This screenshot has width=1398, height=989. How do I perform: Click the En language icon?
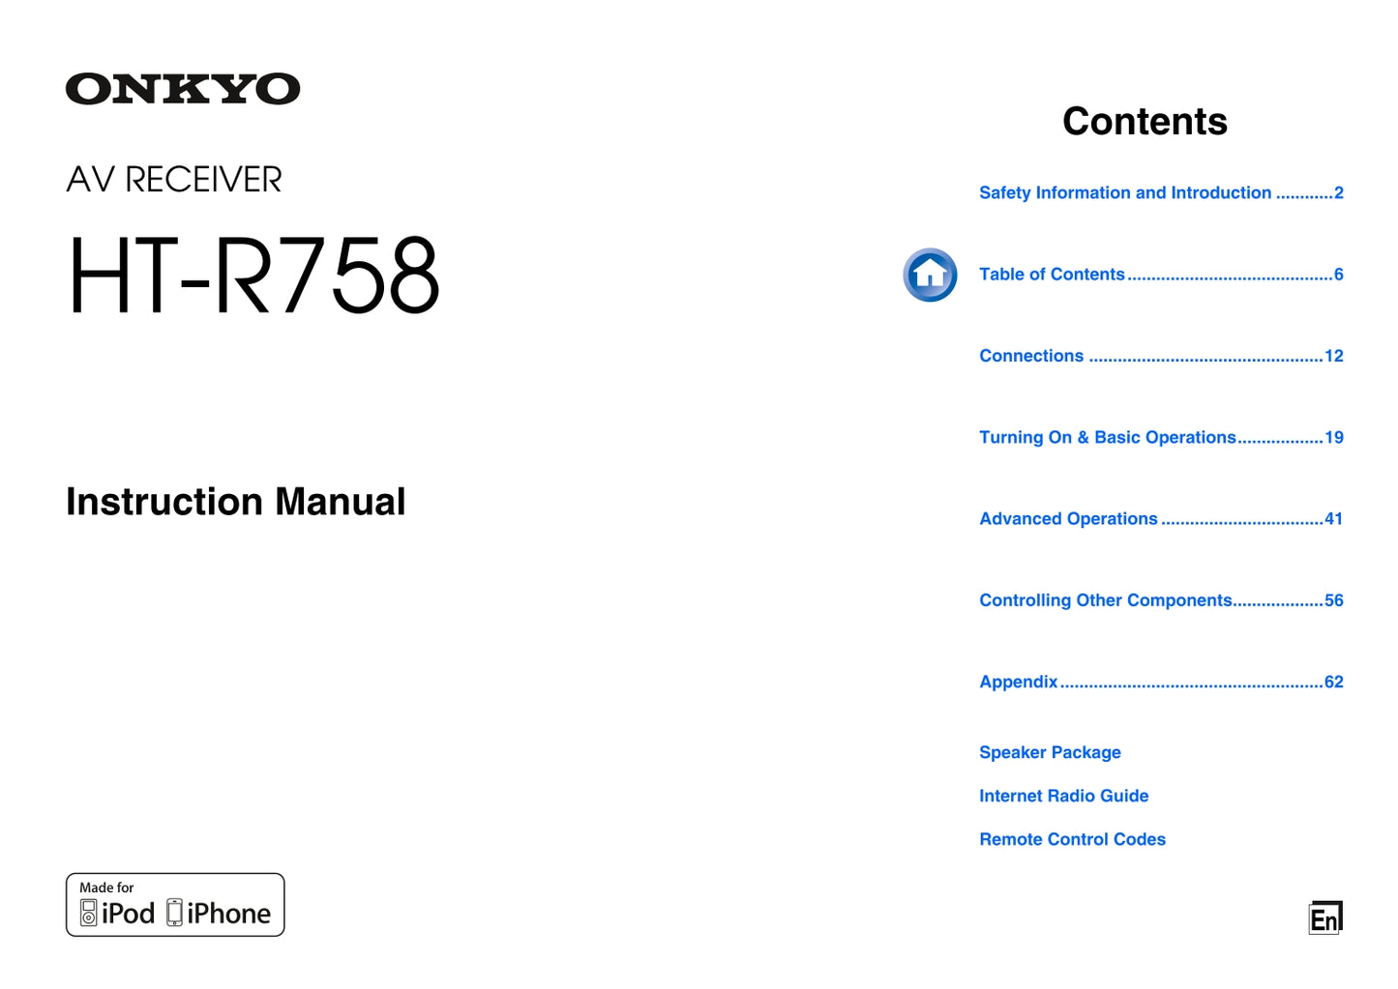(x=1324, y=917)
